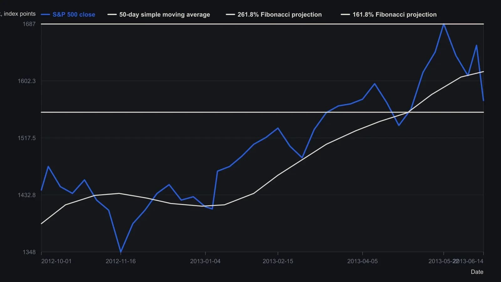Select the 2012-10-01 x-axis date label
The width and height of the screenshot is (501, 282).
[x=56, y=261]
